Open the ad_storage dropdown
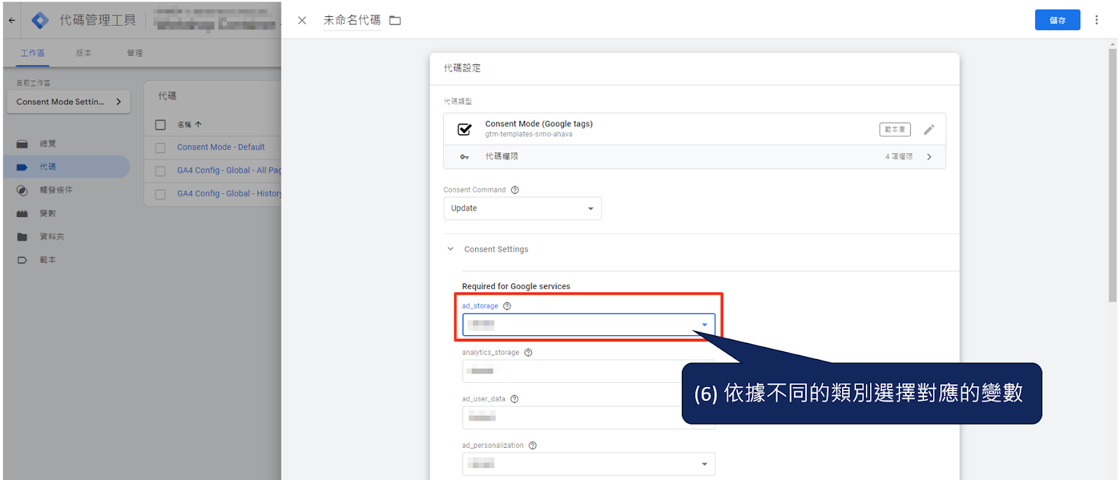Viewport: 1120px width, 480px height. (589, 325)
